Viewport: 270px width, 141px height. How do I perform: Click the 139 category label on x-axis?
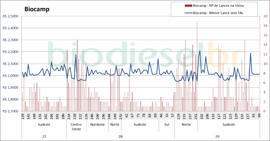click(x=23, y=116)
